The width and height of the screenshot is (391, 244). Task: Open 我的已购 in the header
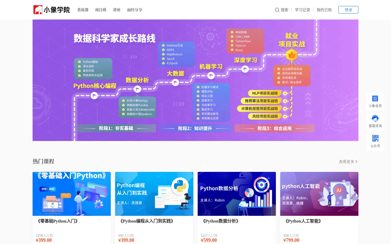(324, 10)
